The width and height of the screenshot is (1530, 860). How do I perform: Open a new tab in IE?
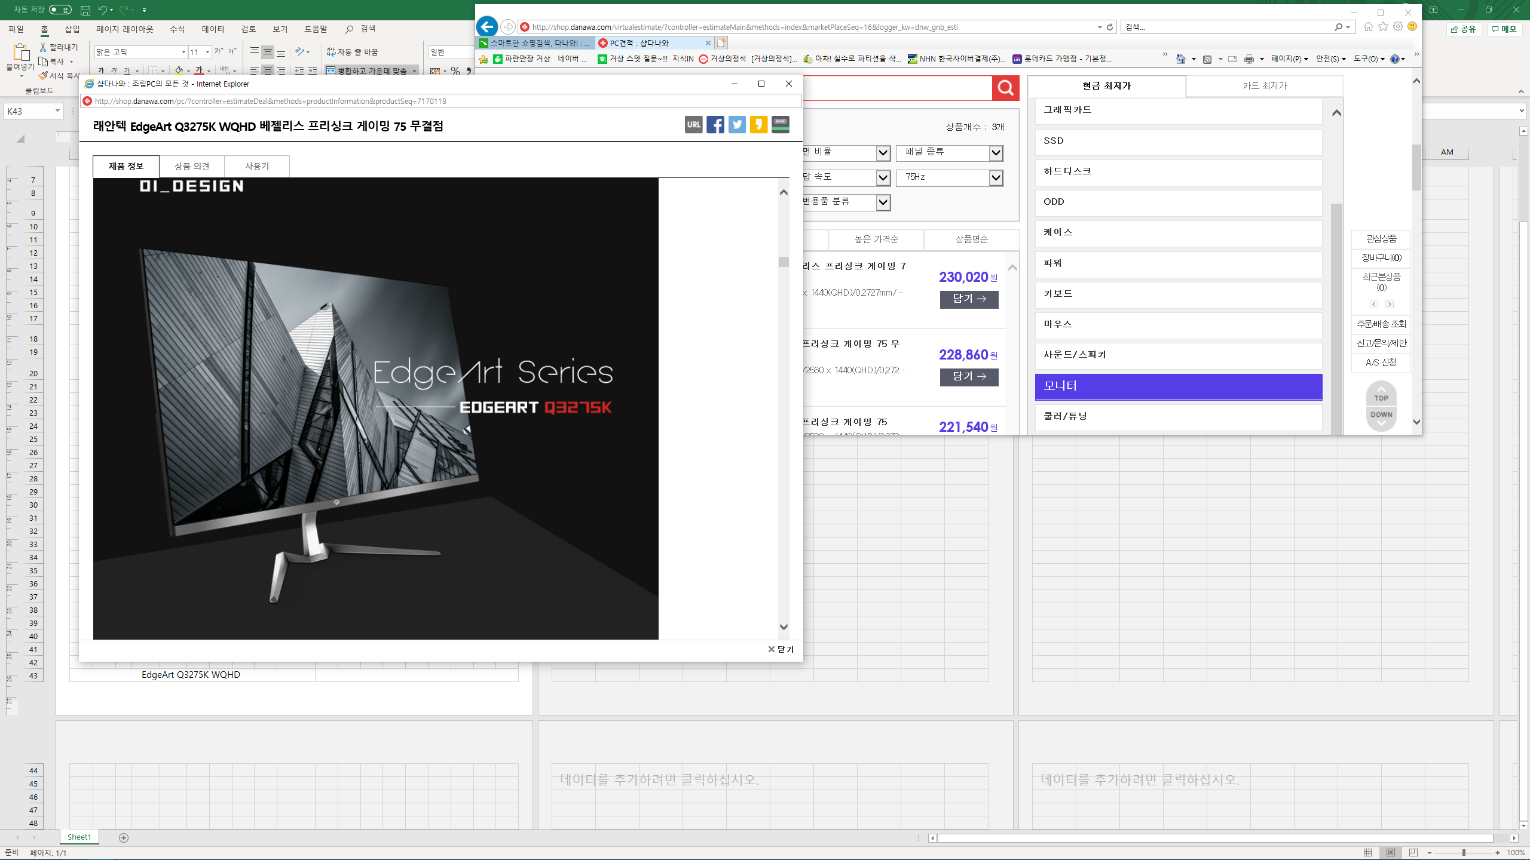click(721, 43)
